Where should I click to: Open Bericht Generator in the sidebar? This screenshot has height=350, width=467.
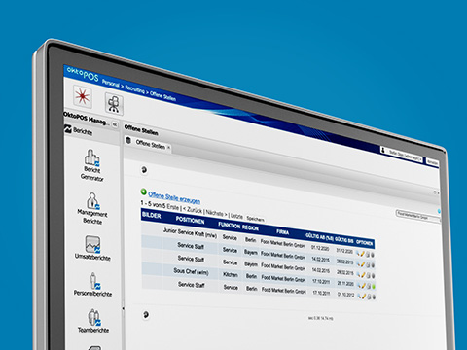(92, 165)
